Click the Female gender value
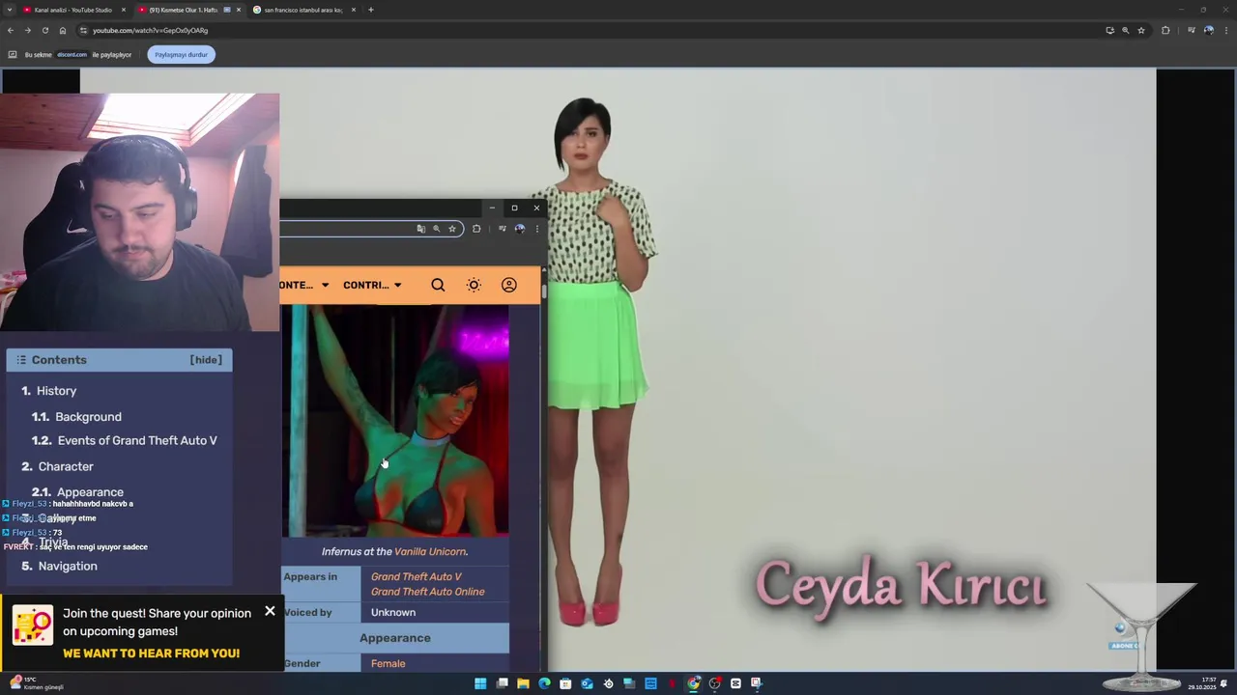This screenshot has width=1237, height=695. tap(388, 663)
